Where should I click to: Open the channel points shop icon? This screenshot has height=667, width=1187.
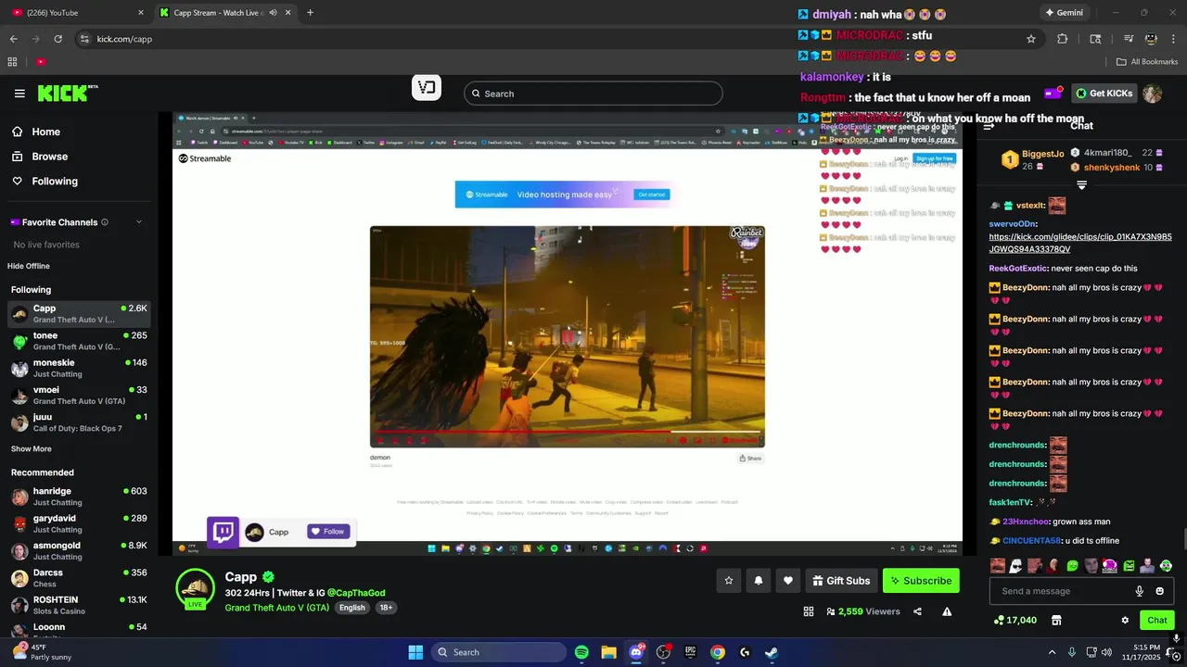[x=1054, y=620]
